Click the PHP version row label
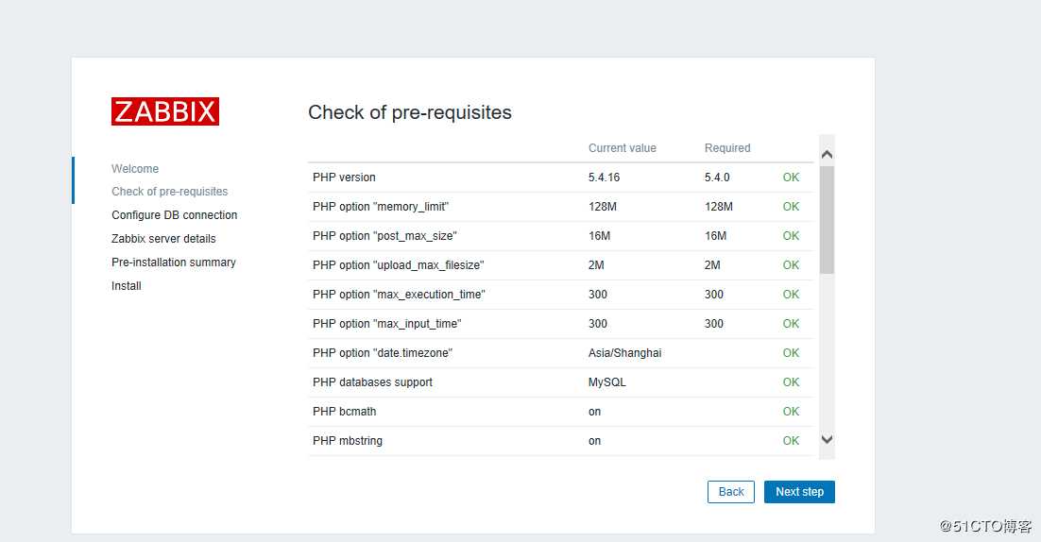The height and width of the screenshot is (542, 1041). [x=344, y=178]
